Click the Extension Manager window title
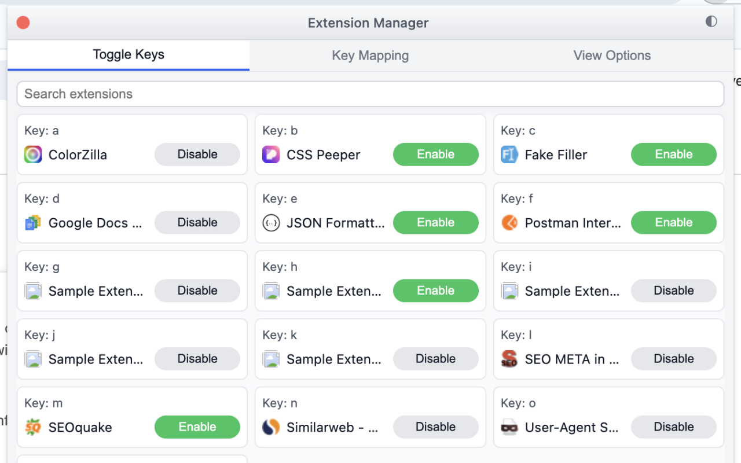 point(368,23)
